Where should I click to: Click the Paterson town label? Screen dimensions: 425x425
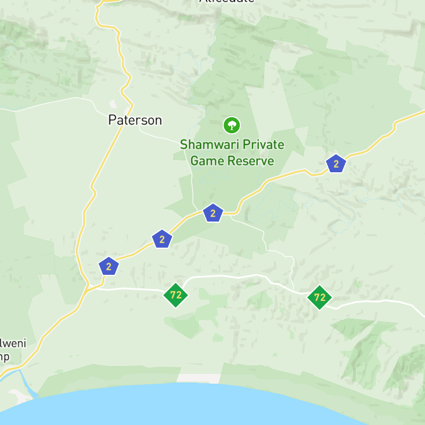[135, 120]
